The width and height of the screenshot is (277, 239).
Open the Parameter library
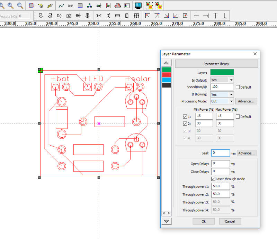point(216,64)
